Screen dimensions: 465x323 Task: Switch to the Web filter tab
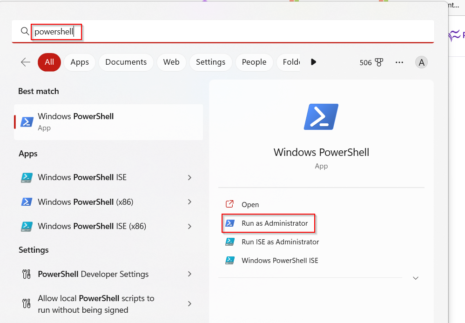click(x=171, y=62)
